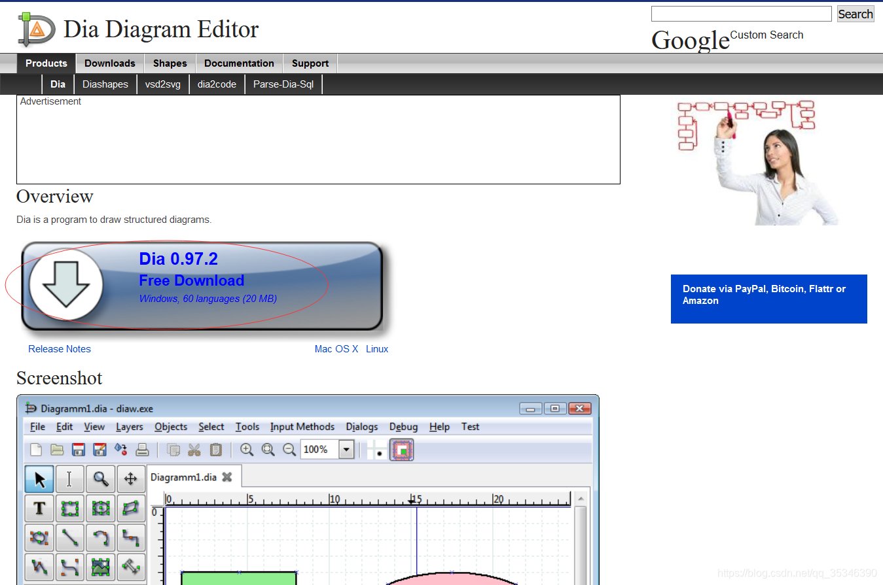The width and height of the screenshot is (883, 585).
Task: Open the dia2code sub-navigation item
Action: click(x=217, y=84)
